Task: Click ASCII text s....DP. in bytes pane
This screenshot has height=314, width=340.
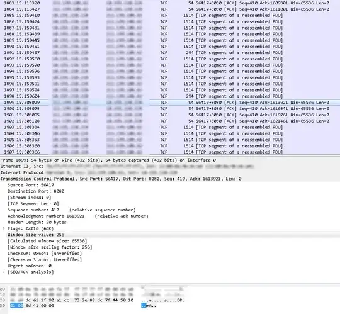Action: [175, 300]
